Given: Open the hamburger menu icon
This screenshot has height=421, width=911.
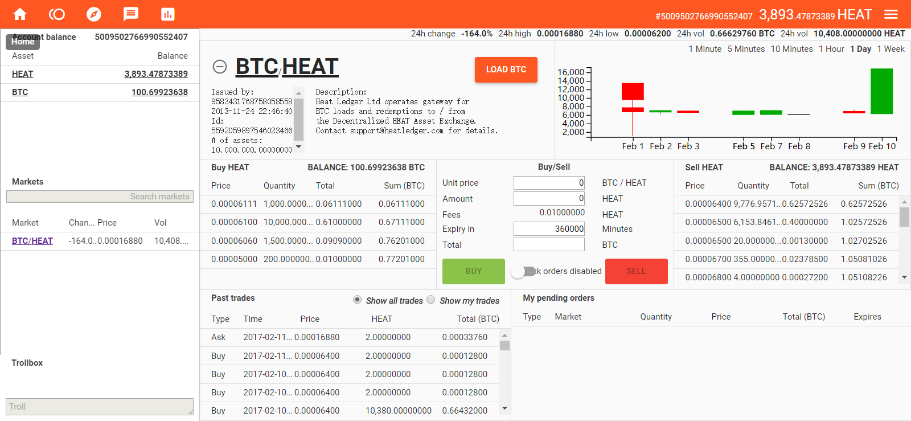Looking at the screenshot, I should (891, 14).
